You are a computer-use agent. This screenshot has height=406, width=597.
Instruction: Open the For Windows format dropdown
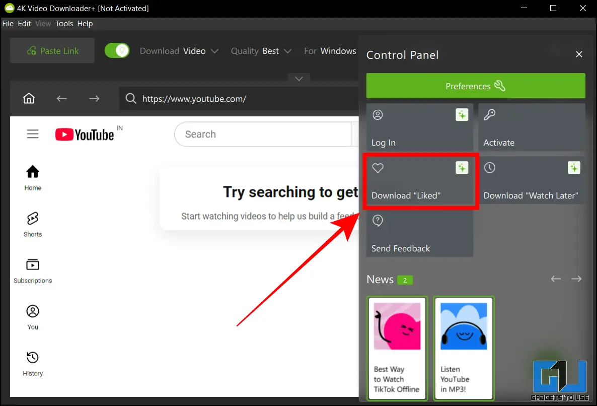(x=330, y=51)
